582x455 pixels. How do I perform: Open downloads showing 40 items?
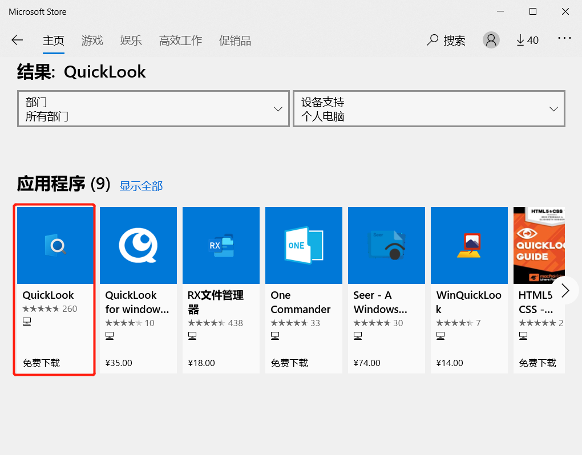click(x=527, y=40)
